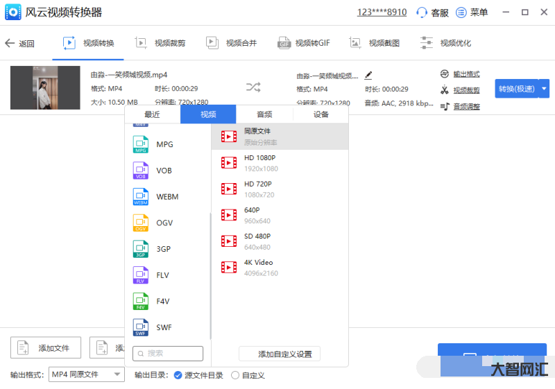The image size is (555, 389).
Task: Switch to the 设备 tab
Action: pyautogui.click(x=321, y=114)
